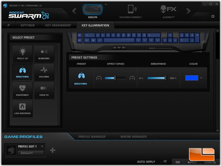Click the driver and firmware version text
This screenshot has height=166, width=221.
[25, 5]
